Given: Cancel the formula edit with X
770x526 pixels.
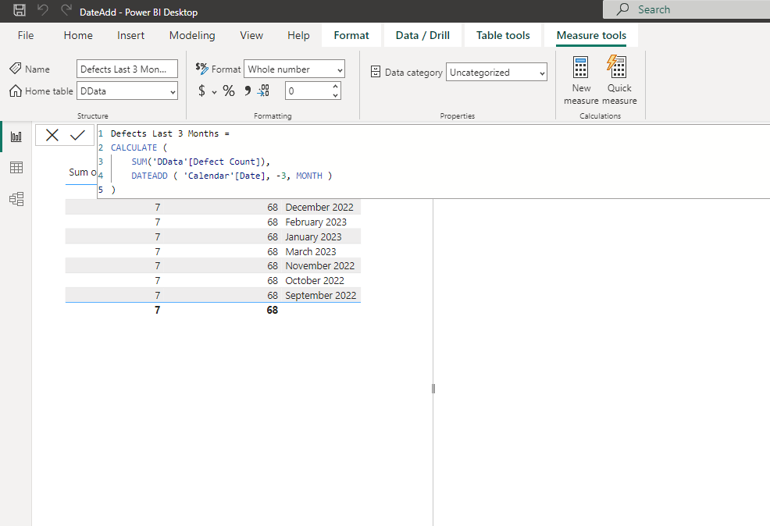Looking at the screenshot, I should click(x=52, y=135).
